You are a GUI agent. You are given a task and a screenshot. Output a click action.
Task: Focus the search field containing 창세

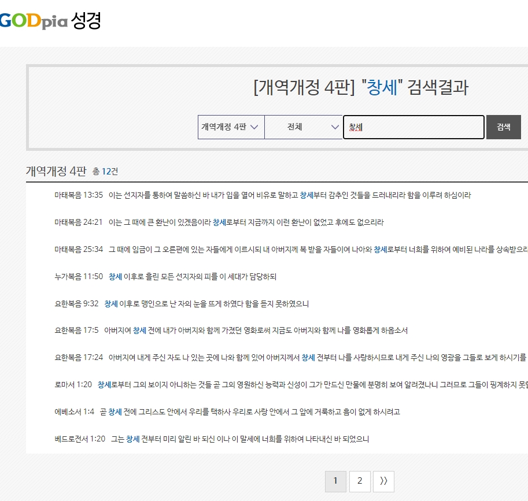pos(413,127)
